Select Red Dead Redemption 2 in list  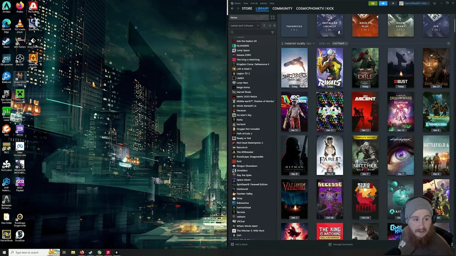click(250, 143)
